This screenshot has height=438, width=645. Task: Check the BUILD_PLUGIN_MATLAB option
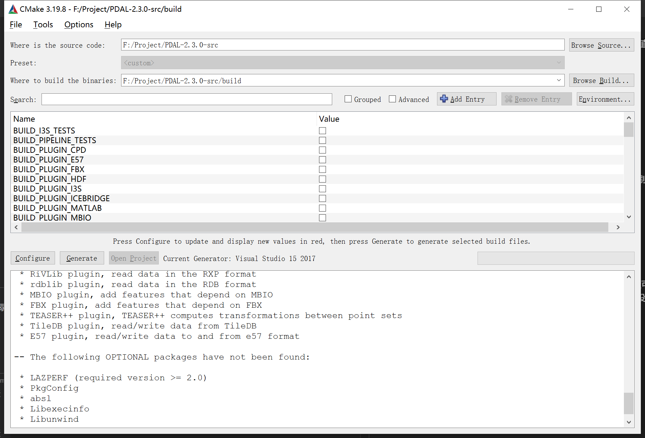coord(322,208)
